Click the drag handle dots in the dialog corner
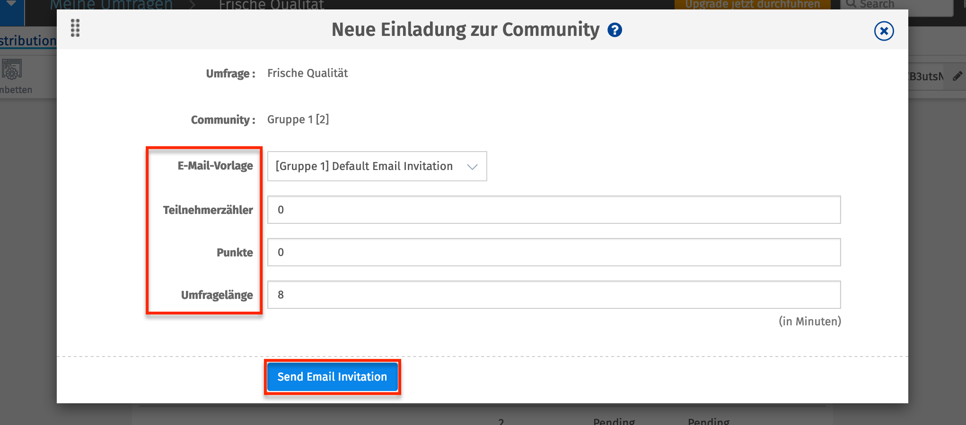Image resolution: width=966 pixels, height=425 pixels. point(75,29)
